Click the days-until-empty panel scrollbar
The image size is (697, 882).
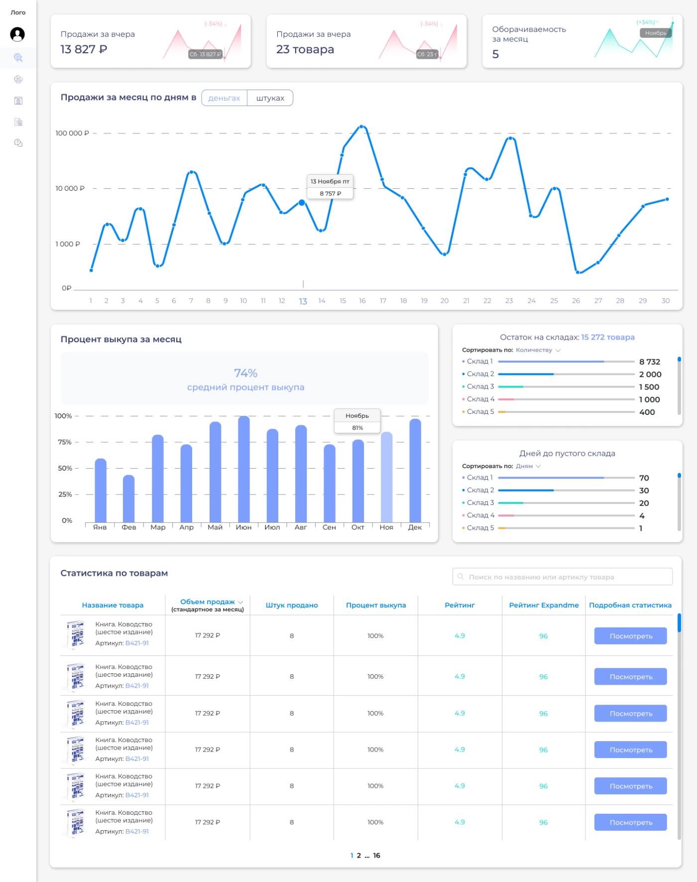point(679,502)
